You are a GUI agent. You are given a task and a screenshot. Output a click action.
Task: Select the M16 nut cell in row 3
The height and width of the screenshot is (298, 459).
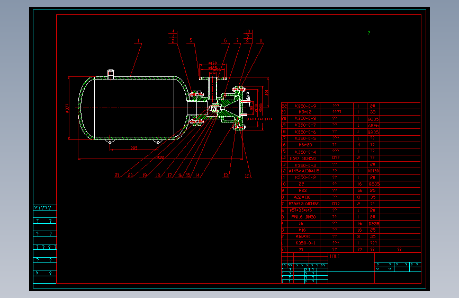click(302, 230)
